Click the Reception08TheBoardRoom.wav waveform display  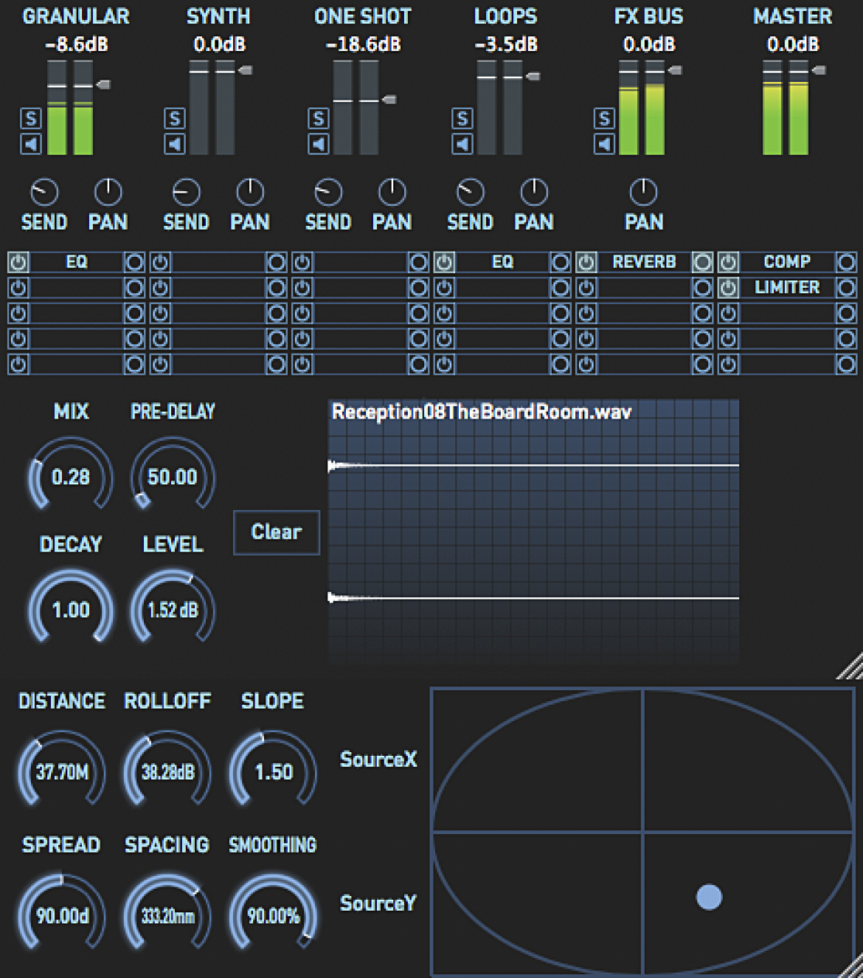(533, 531)
